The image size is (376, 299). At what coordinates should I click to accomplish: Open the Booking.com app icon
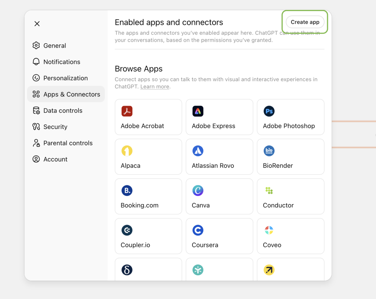127,191
